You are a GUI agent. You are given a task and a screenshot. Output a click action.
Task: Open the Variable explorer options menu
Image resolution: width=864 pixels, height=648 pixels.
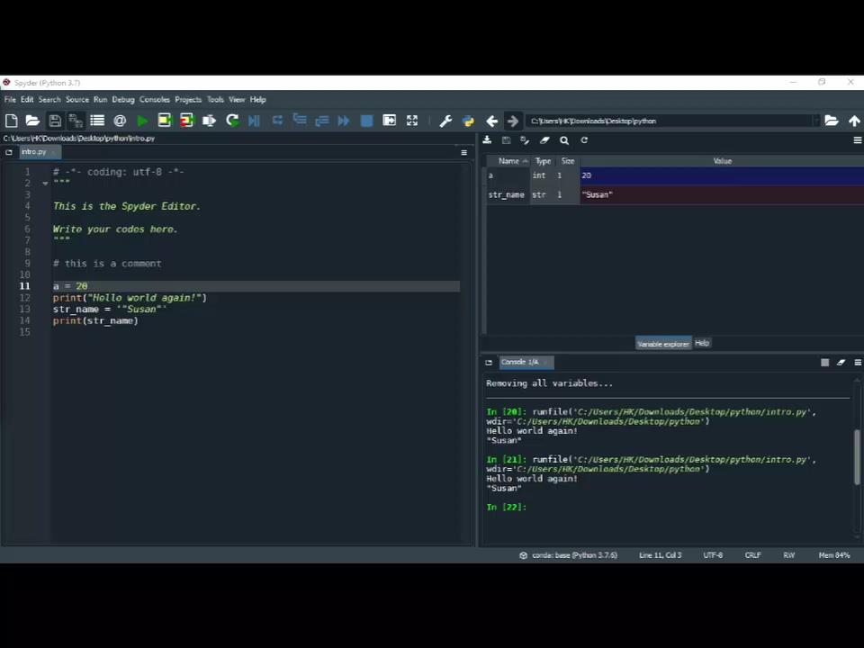(x=857, y=140)
